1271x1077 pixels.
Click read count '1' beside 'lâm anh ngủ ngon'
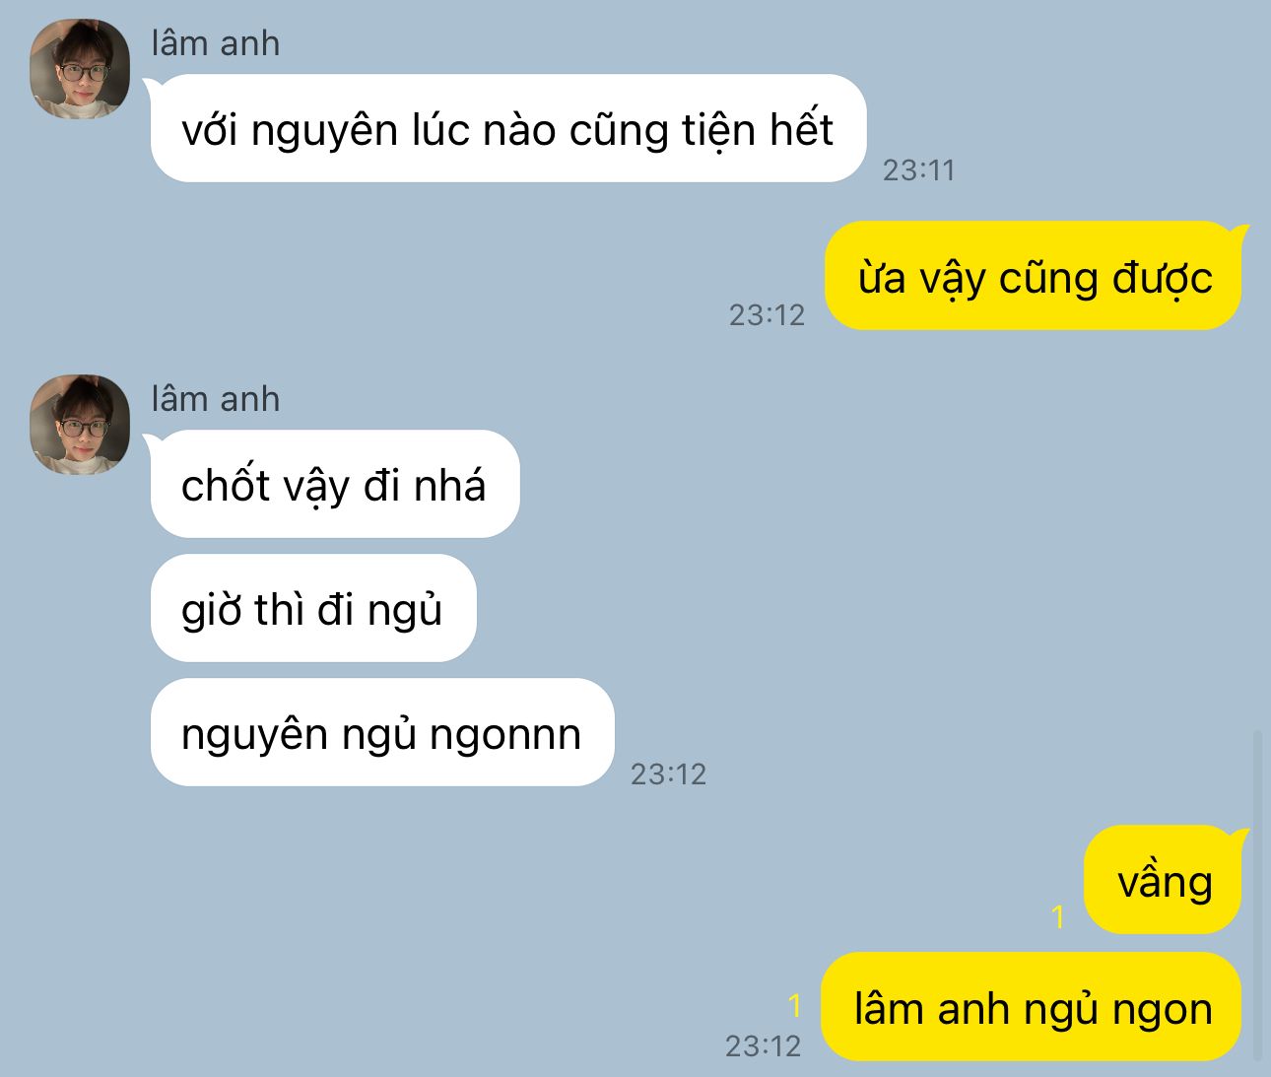(795, 1006)
